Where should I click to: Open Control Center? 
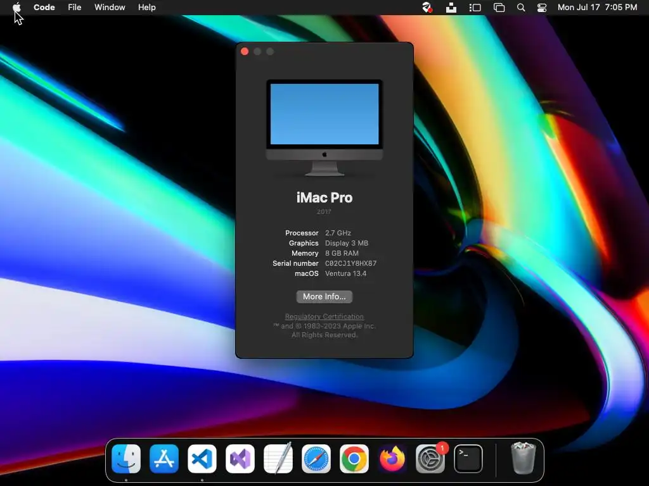point(542,7)
